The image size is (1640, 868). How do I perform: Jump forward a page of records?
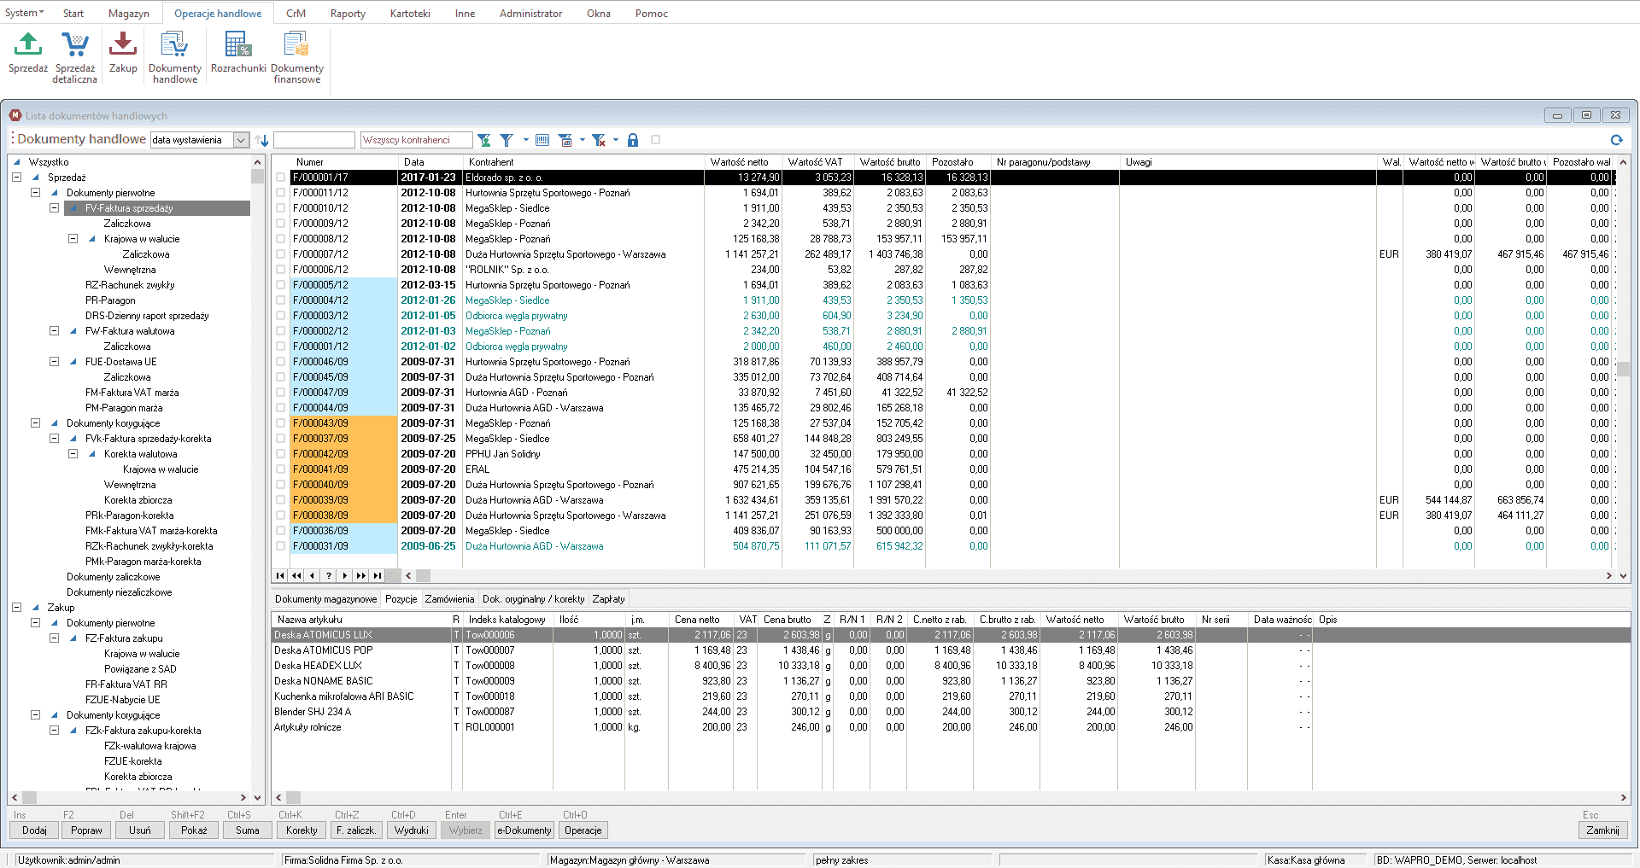(x=361, y=575)
